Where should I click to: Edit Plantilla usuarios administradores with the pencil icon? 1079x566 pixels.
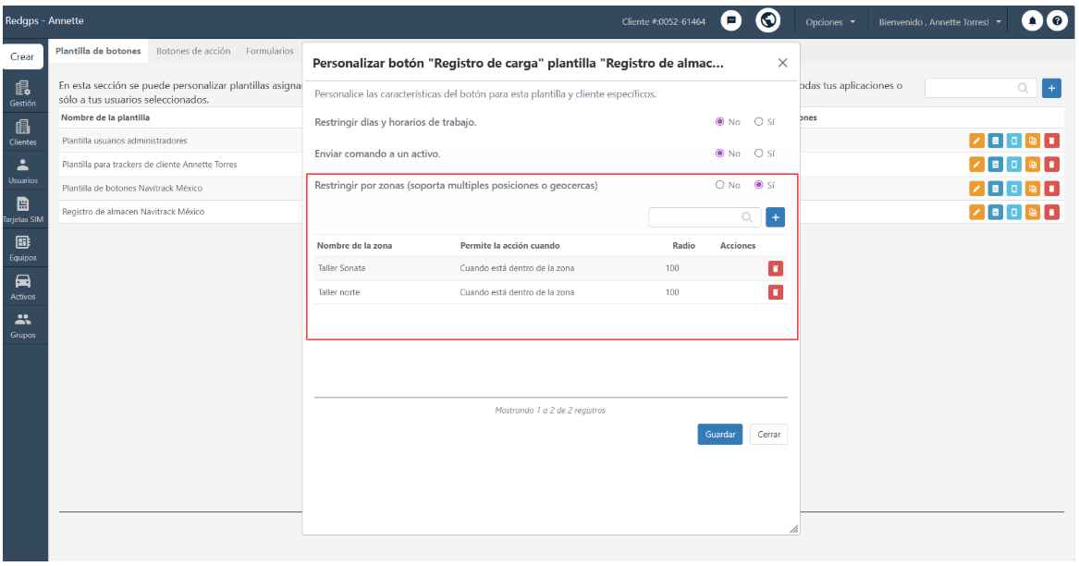pos(976,141)
